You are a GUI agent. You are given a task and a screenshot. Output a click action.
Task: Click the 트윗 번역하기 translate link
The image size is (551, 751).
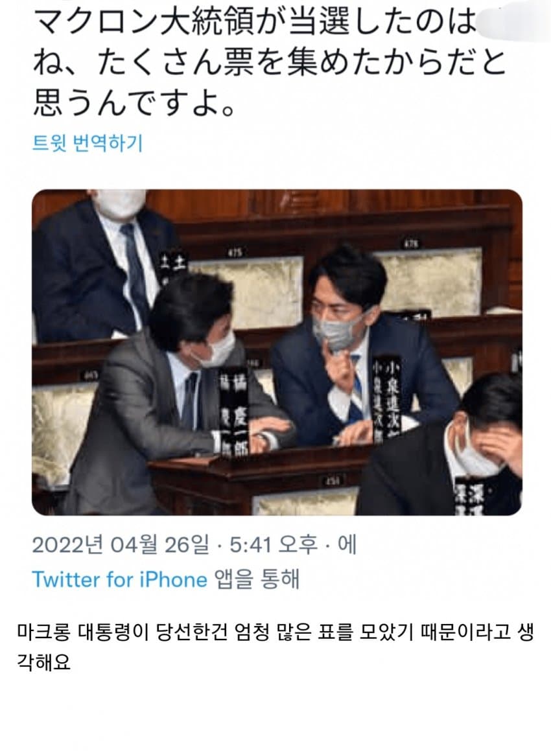point(88,143)
